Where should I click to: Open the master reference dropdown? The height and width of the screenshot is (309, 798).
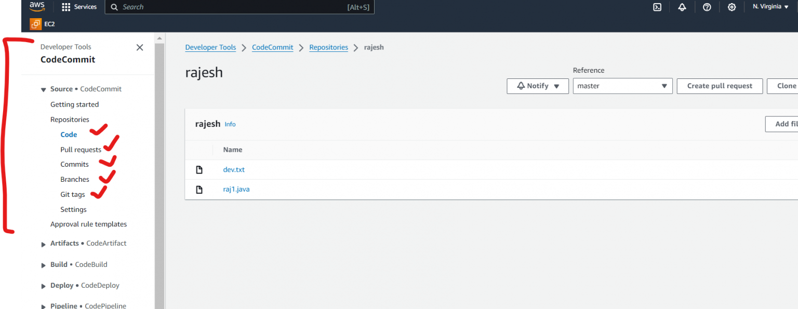coord(622,86)
